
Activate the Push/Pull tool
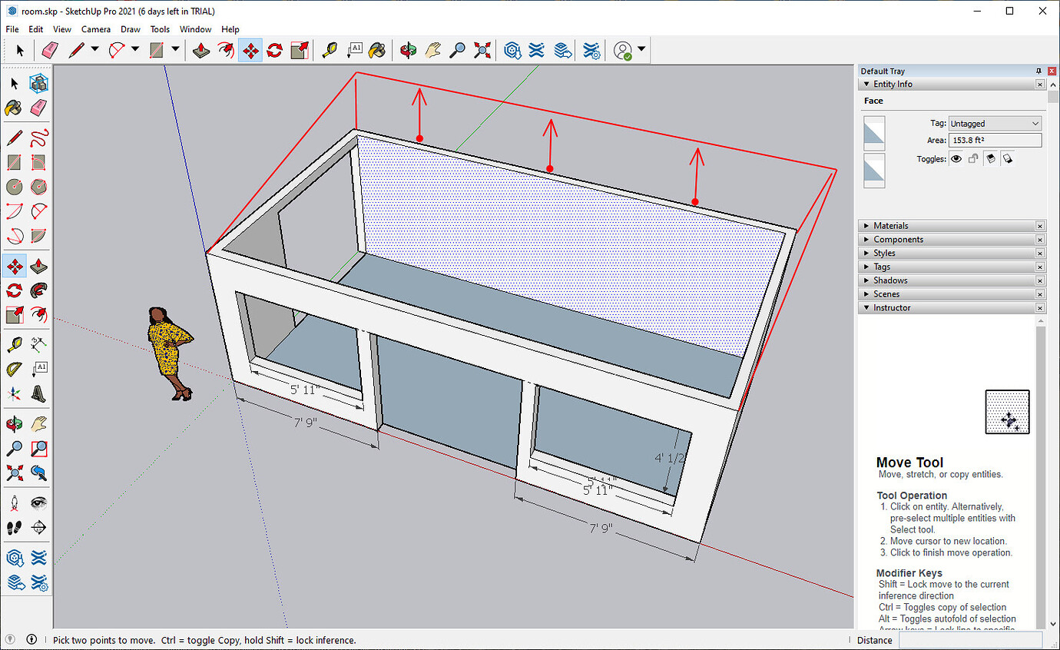click(x=201, y=50)
